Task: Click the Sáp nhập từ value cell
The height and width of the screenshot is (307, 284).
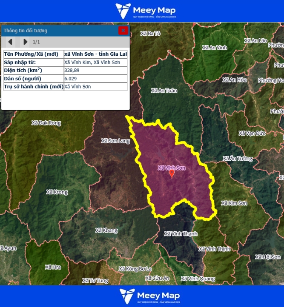Action: click(95, 63)
